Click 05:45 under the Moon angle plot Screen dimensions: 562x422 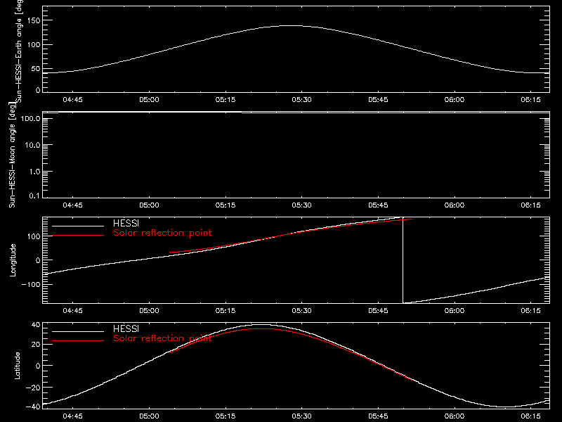[378, 205]
